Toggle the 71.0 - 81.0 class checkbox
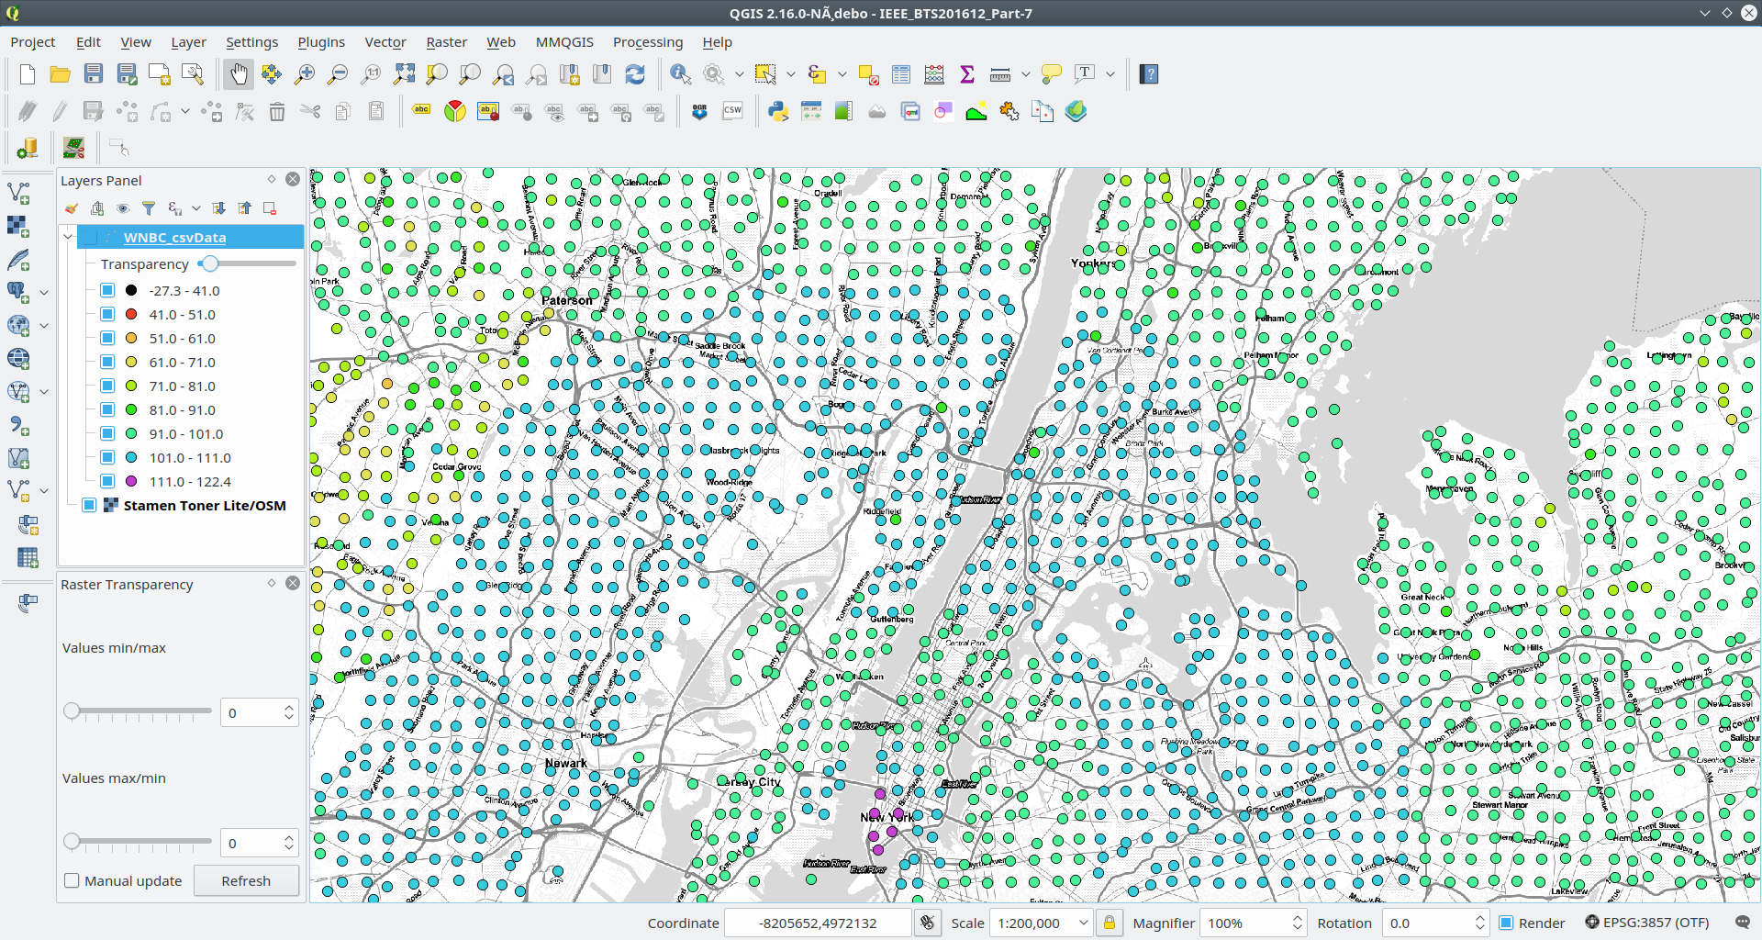1762x940 pixels. click(107, 386)
